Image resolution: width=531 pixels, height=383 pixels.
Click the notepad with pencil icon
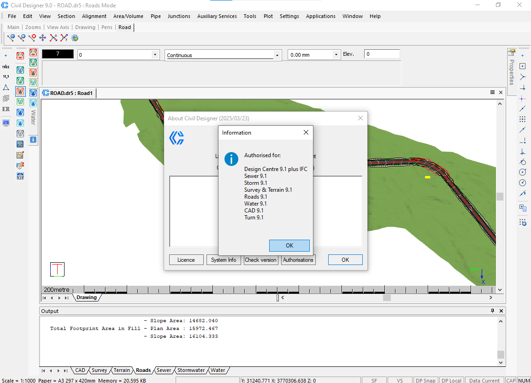tap(20, 155)
